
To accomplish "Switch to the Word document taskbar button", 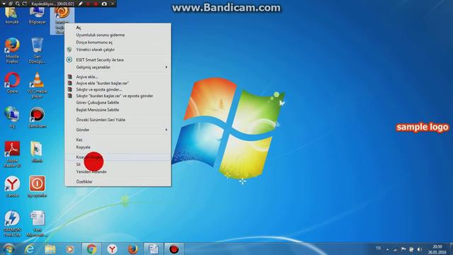I will tap(153, 249).
